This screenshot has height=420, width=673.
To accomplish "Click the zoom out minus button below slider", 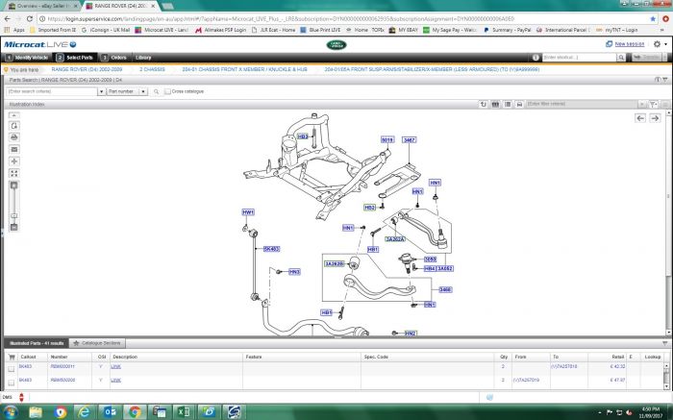I will pyautogui.click(x=13, y=227).
